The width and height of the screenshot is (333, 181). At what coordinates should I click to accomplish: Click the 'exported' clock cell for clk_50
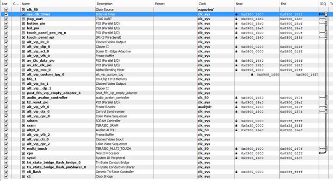(205, 10)
